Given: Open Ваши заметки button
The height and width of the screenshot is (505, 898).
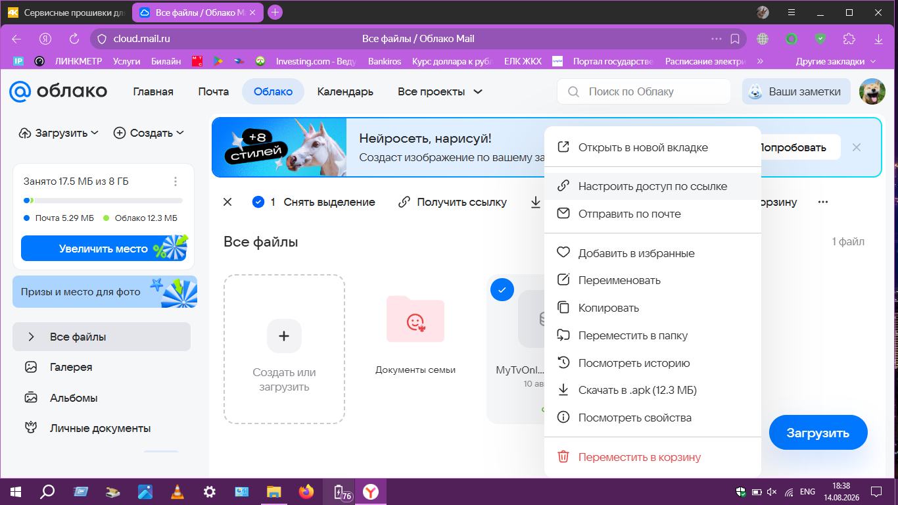Looking at the screenshot, I should (x=796, y=91).
